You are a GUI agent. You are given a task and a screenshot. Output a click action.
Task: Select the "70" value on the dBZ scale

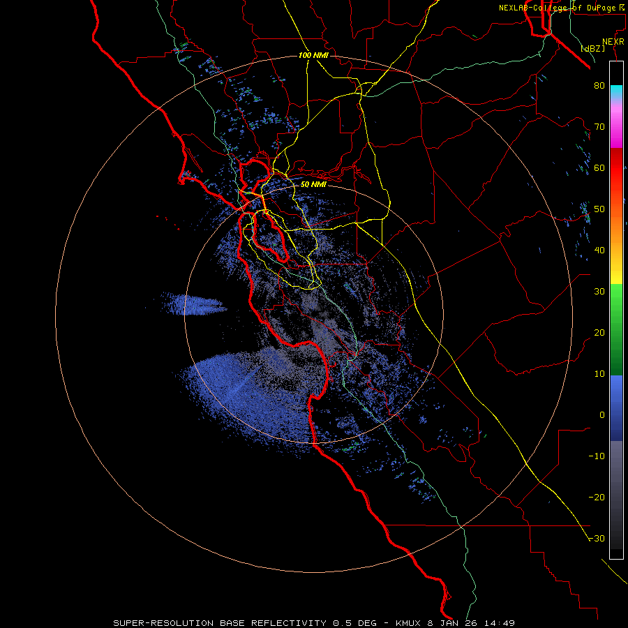(x=599, y=126)
